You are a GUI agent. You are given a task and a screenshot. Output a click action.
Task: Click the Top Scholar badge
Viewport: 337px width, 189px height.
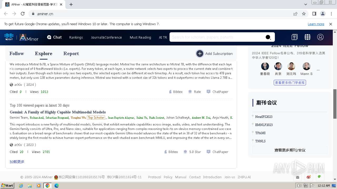(96, 118)
